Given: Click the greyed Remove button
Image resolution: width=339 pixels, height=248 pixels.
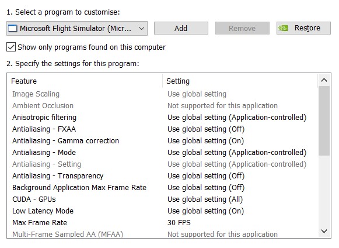Looking at the screenshot, I should coord(242,28).
